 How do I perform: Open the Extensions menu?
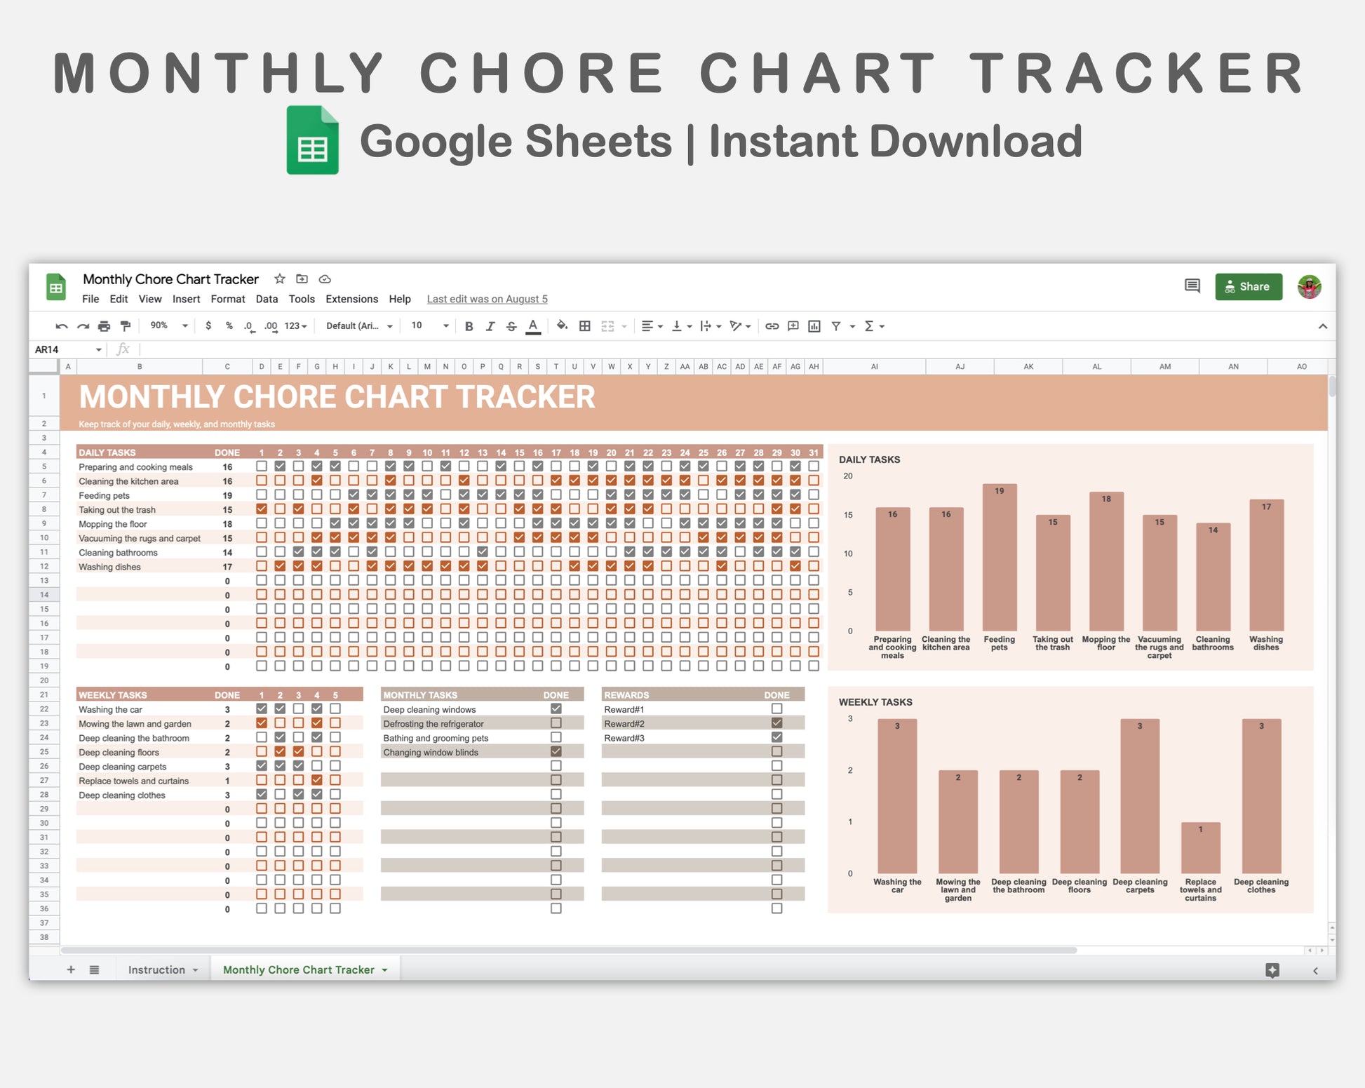tap(351, 299)
